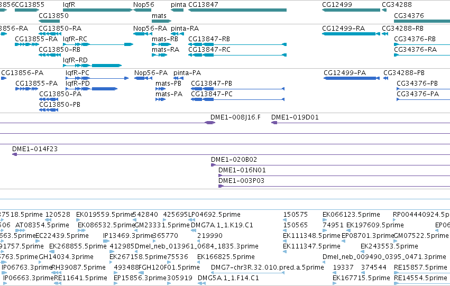Click EST EK019559.5prime

pyautogui.click(x=105, y=215)
